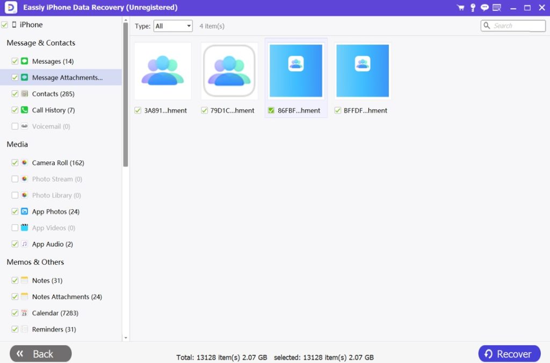Click the Messages icon in the sidebar

coord(24,61)
